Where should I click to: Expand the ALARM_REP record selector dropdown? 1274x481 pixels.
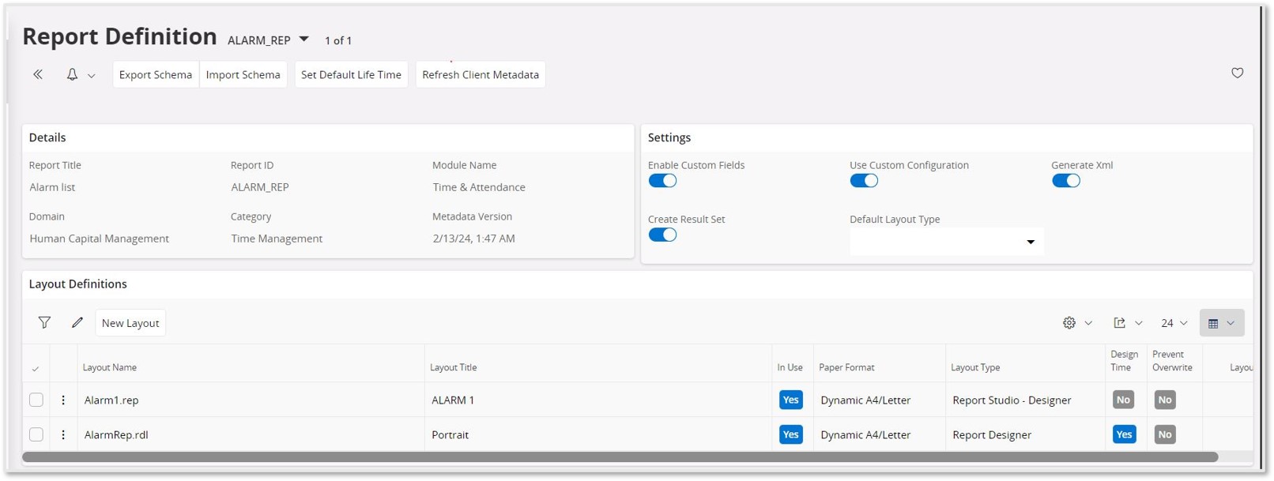pyautogui.click(x=303, y=39)
